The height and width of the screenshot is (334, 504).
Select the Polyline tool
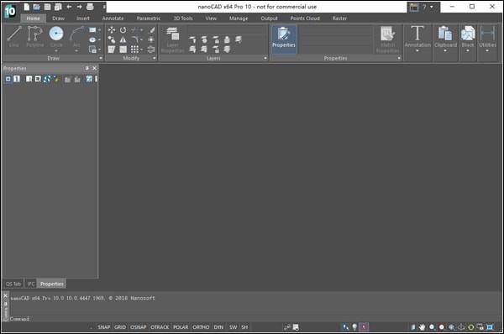[x=34, y=37]
